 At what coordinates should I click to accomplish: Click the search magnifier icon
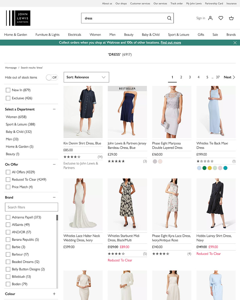[169, 18]
